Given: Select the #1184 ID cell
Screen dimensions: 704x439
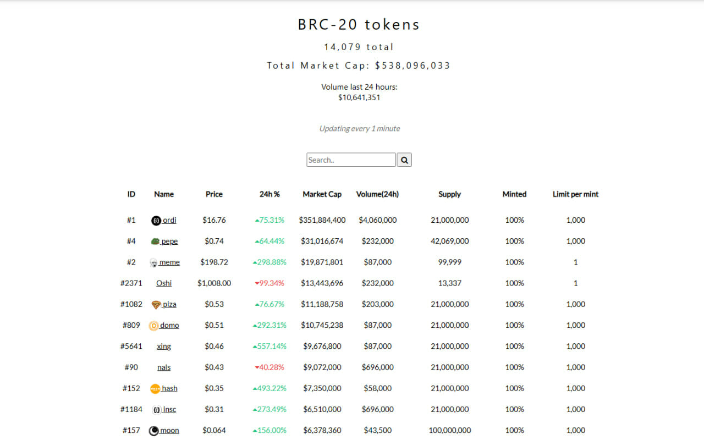Looking at the screenshot, I should tap(131, 409).
